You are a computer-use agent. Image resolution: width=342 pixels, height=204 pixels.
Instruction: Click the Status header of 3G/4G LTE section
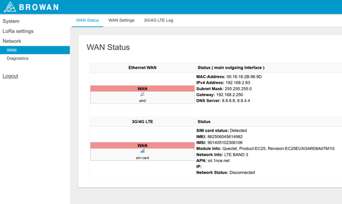click(204, 121)
